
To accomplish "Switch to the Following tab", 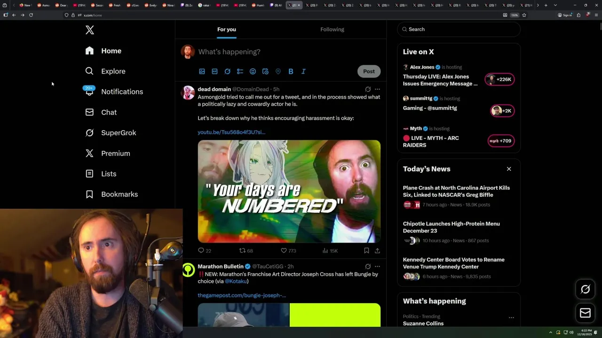I will click(x=332, y=29).
